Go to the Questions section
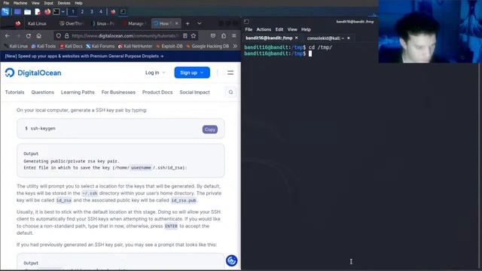The image size is (482, 271). (42, 92)
